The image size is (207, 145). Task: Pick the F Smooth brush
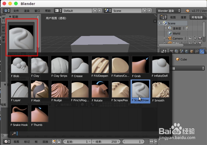tap(161, 91)
